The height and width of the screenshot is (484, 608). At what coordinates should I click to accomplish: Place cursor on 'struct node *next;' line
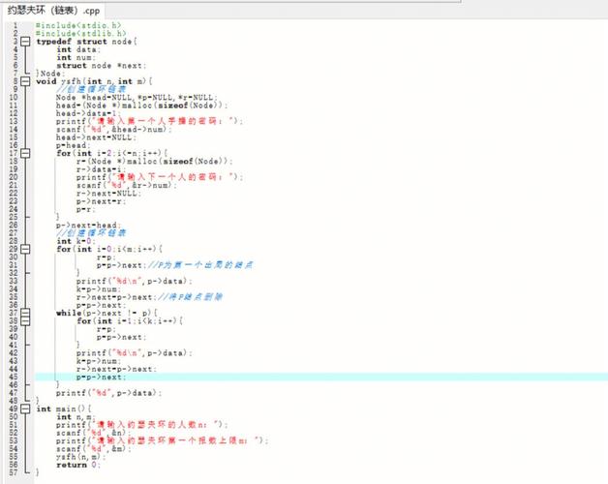[x=99, y=66]
